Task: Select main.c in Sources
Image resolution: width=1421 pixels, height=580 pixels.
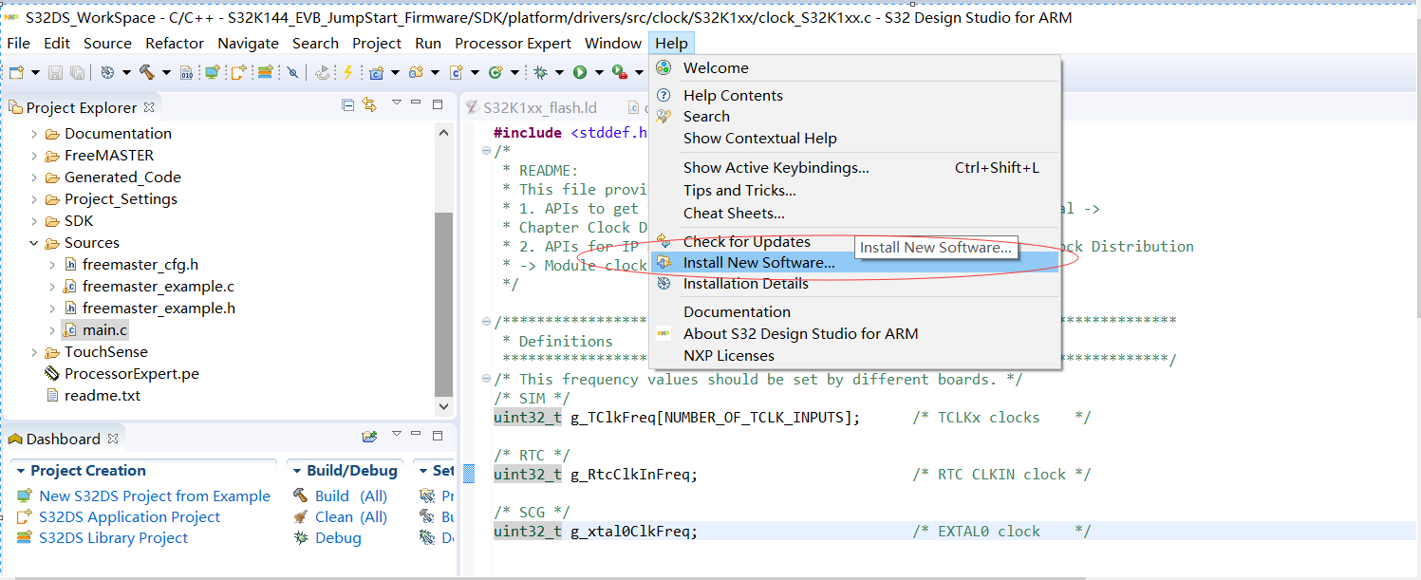Action: pyautogui.click(x=104, y=330)
